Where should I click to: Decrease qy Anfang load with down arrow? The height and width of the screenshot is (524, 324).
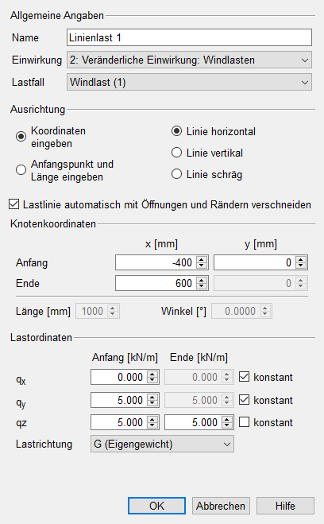tap(152, 403)
